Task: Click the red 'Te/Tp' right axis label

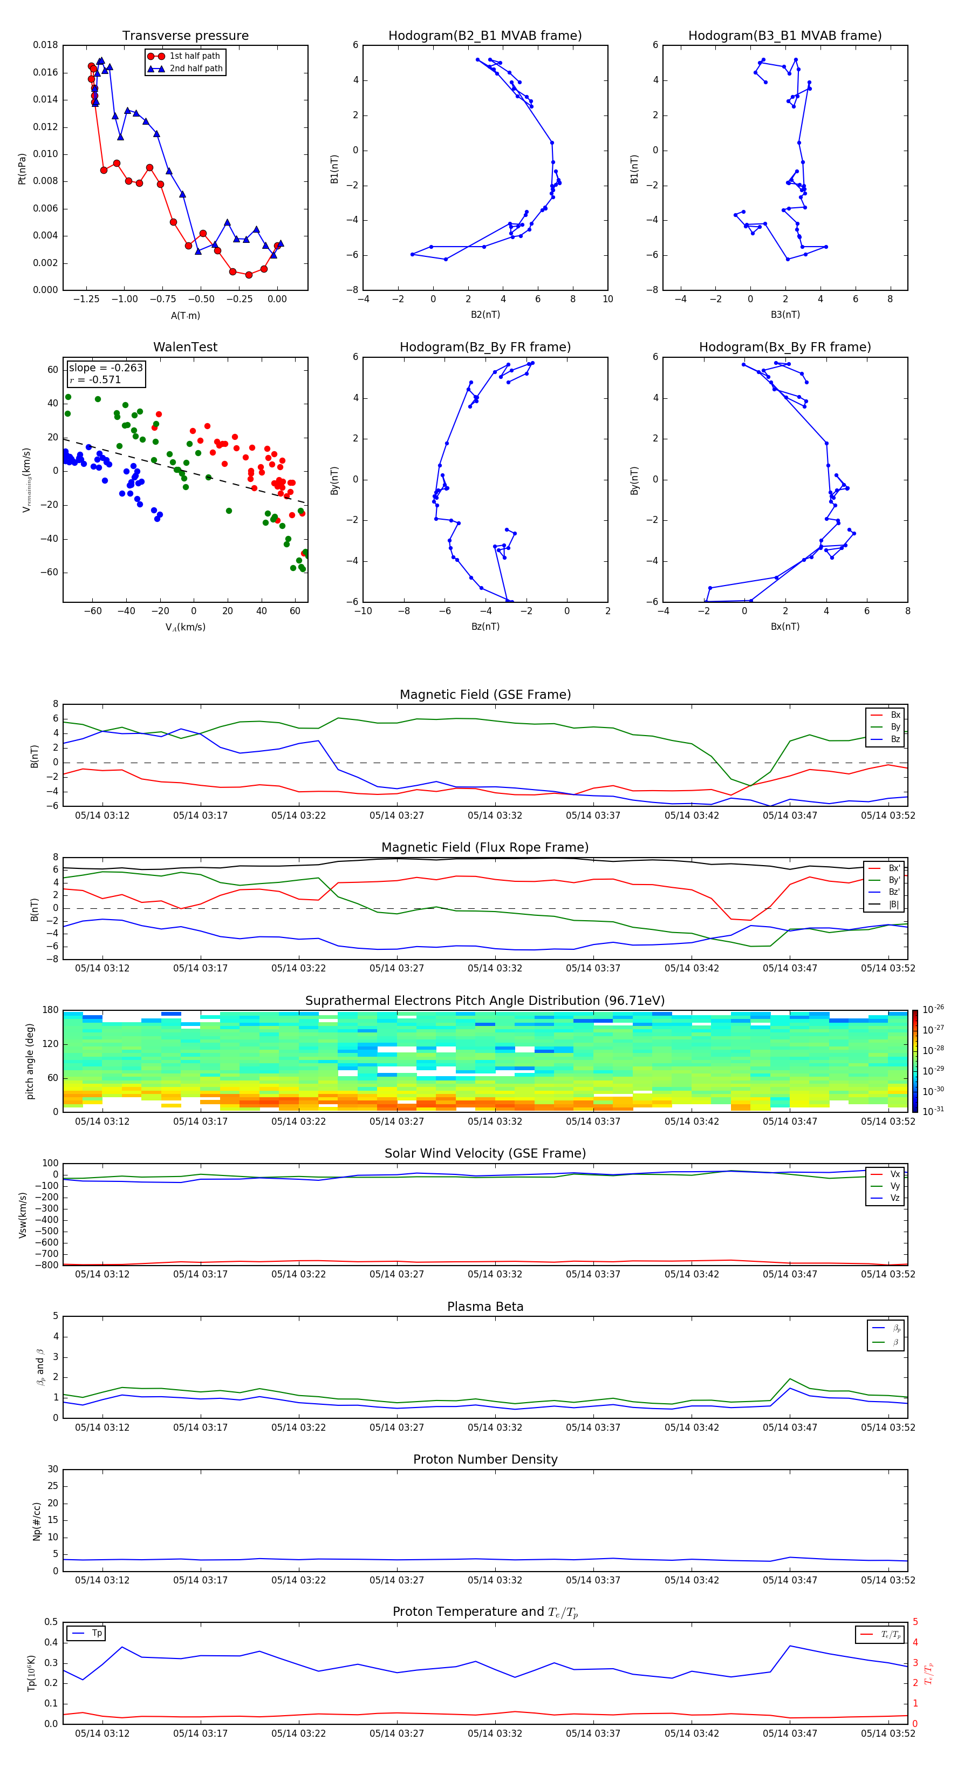Action: coord(929,1674)
